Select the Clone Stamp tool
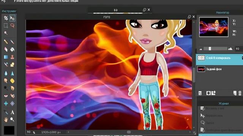This screenshot has width=243, height=136. pyautogui.click(x=12, y=57)
